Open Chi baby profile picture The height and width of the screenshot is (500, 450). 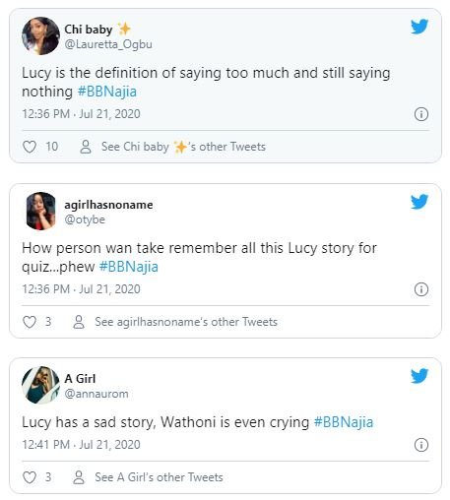(40, 35)
